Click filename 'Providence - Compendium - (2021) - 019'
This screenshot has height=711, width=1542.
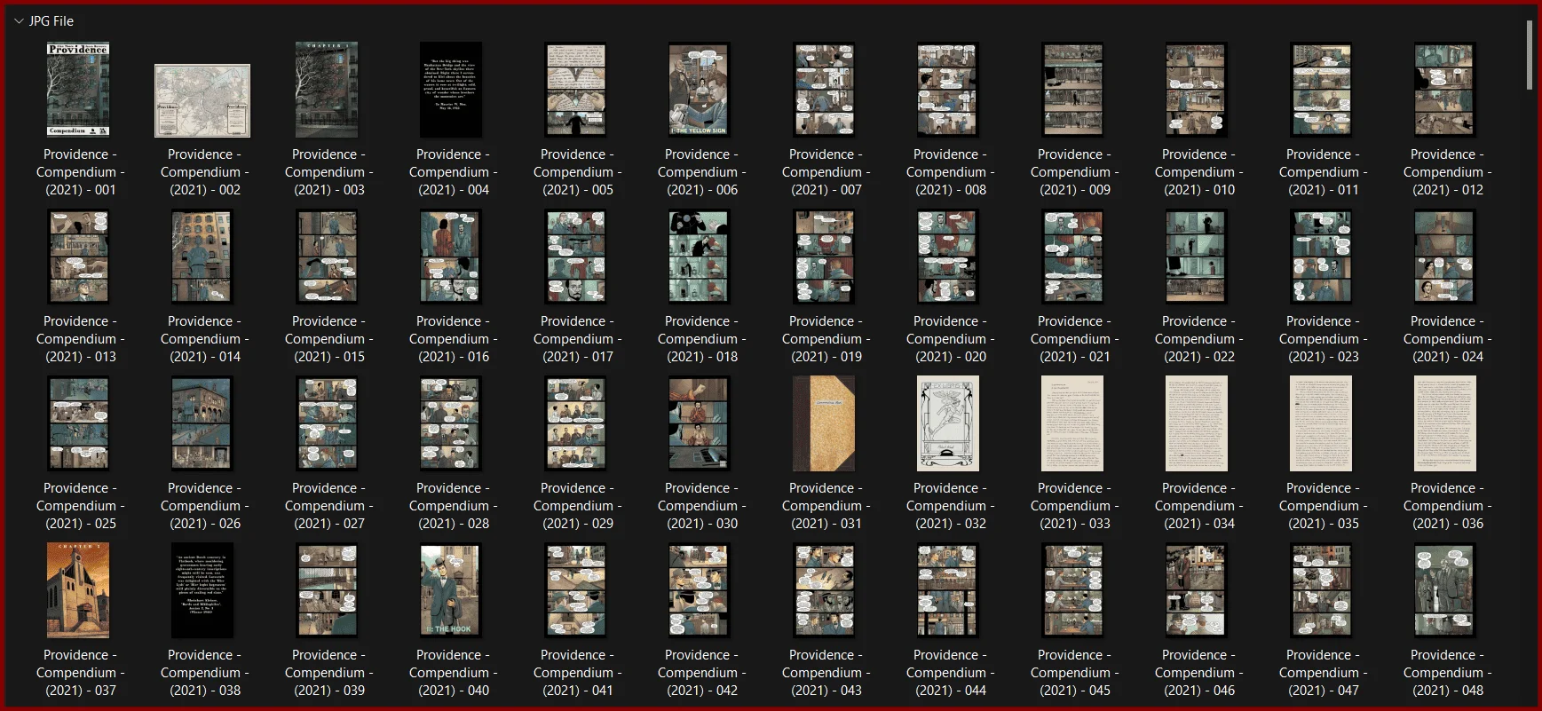826,339
